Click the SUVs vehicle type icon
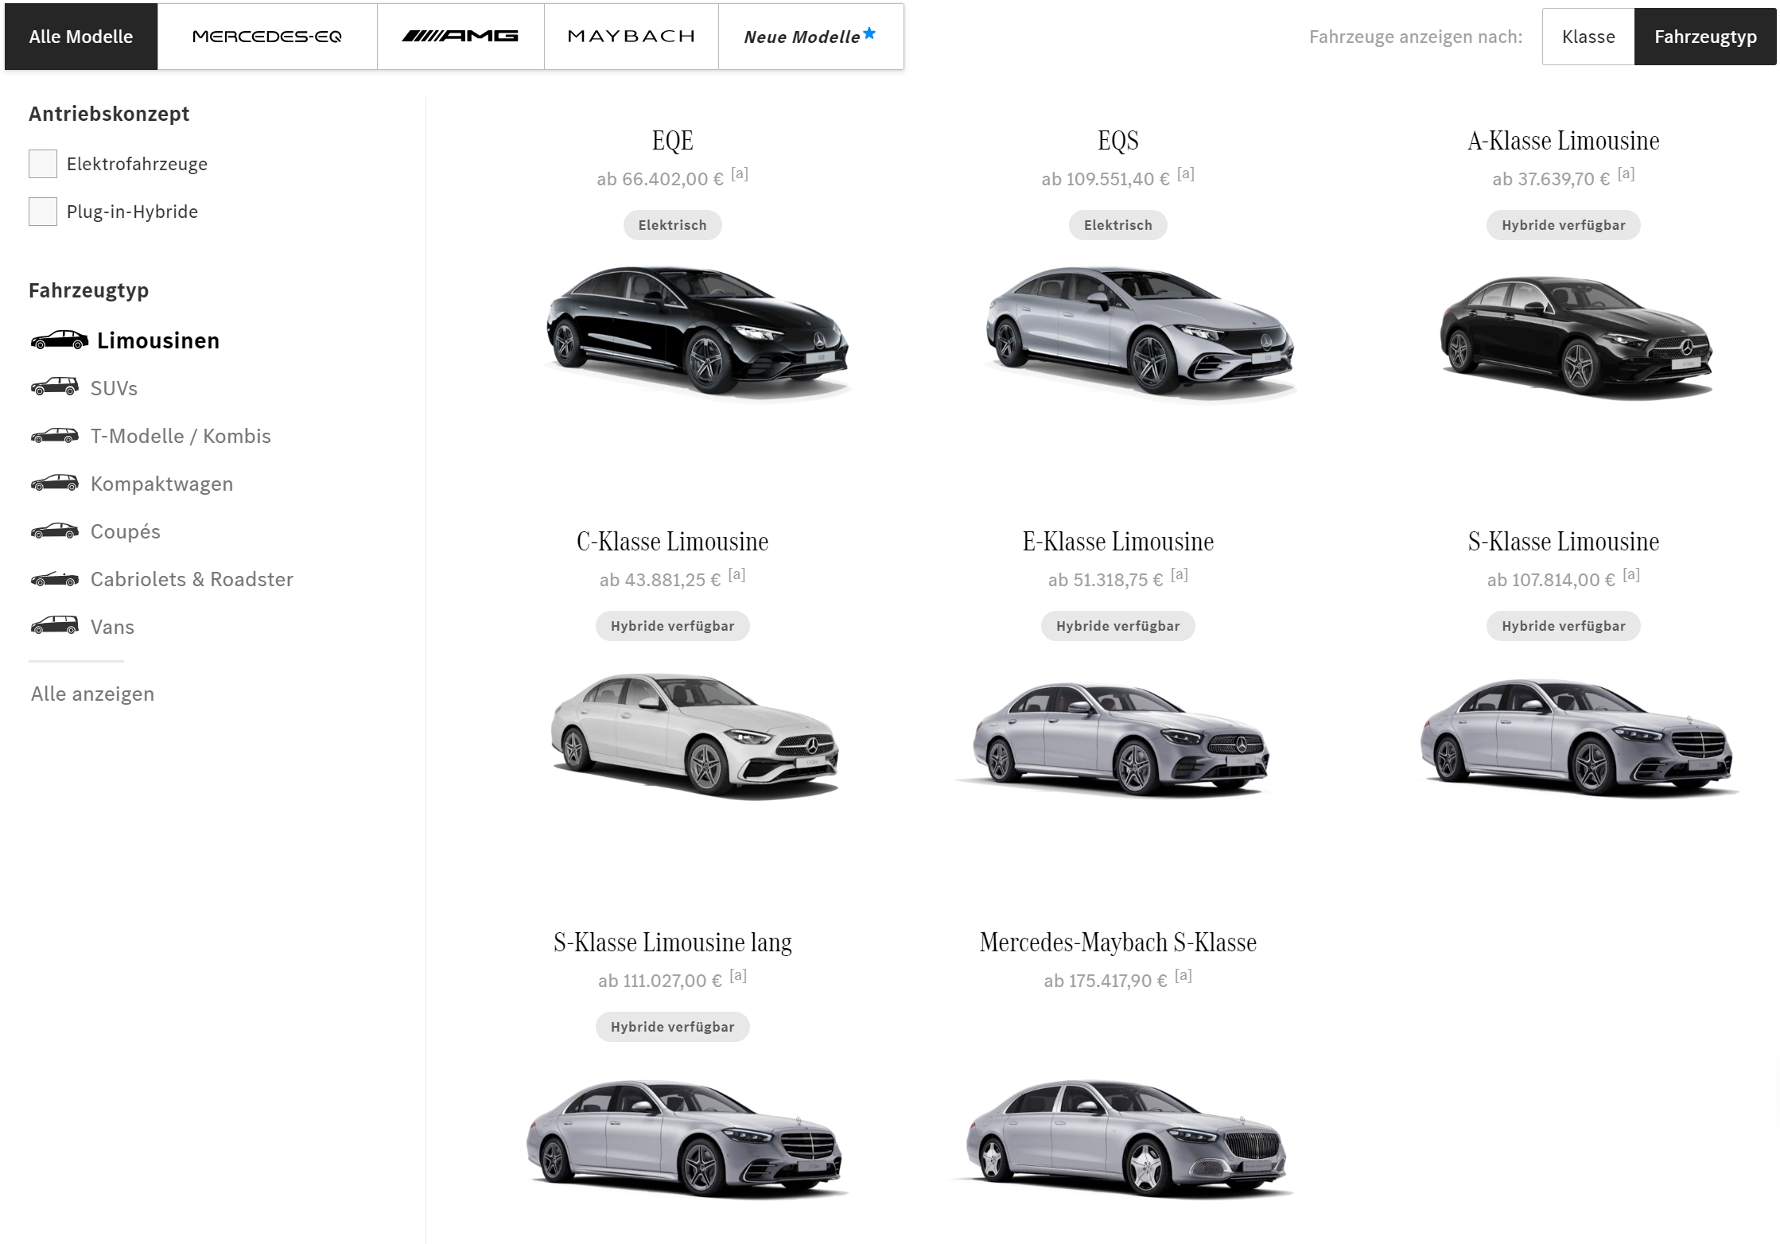The image size is (1780, 1244). (x=54, y=387)
